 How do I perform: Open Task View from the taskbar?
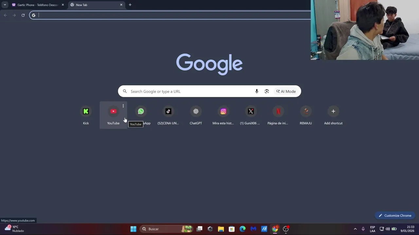pyautogui.click(x=199, y=229)
